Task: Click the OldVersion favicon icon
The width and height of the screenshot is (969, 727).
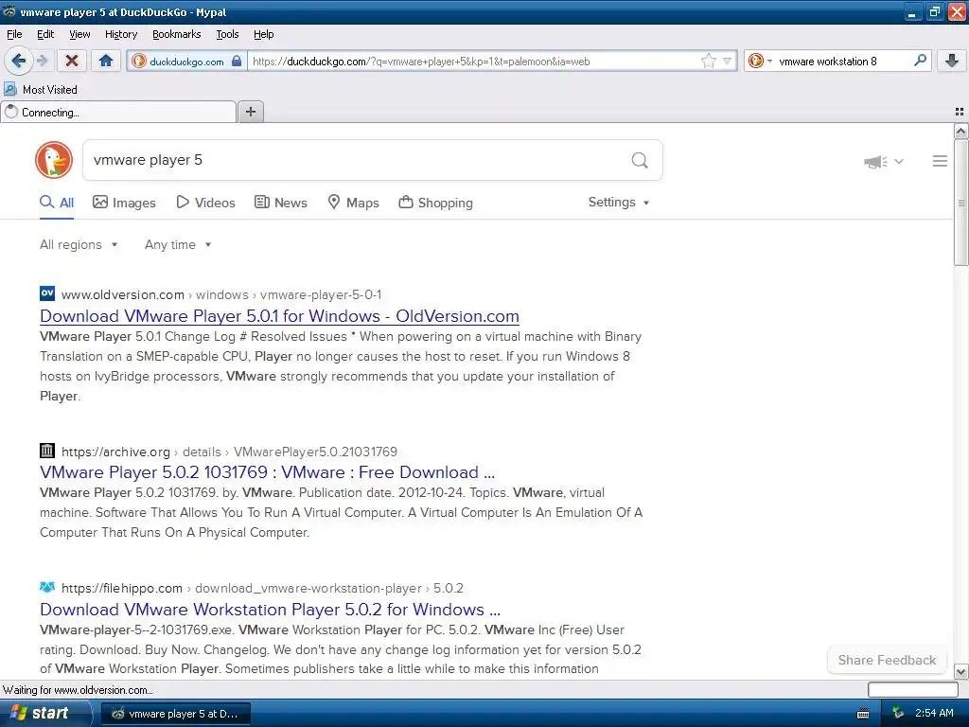Action: click(x=47, y=293)
